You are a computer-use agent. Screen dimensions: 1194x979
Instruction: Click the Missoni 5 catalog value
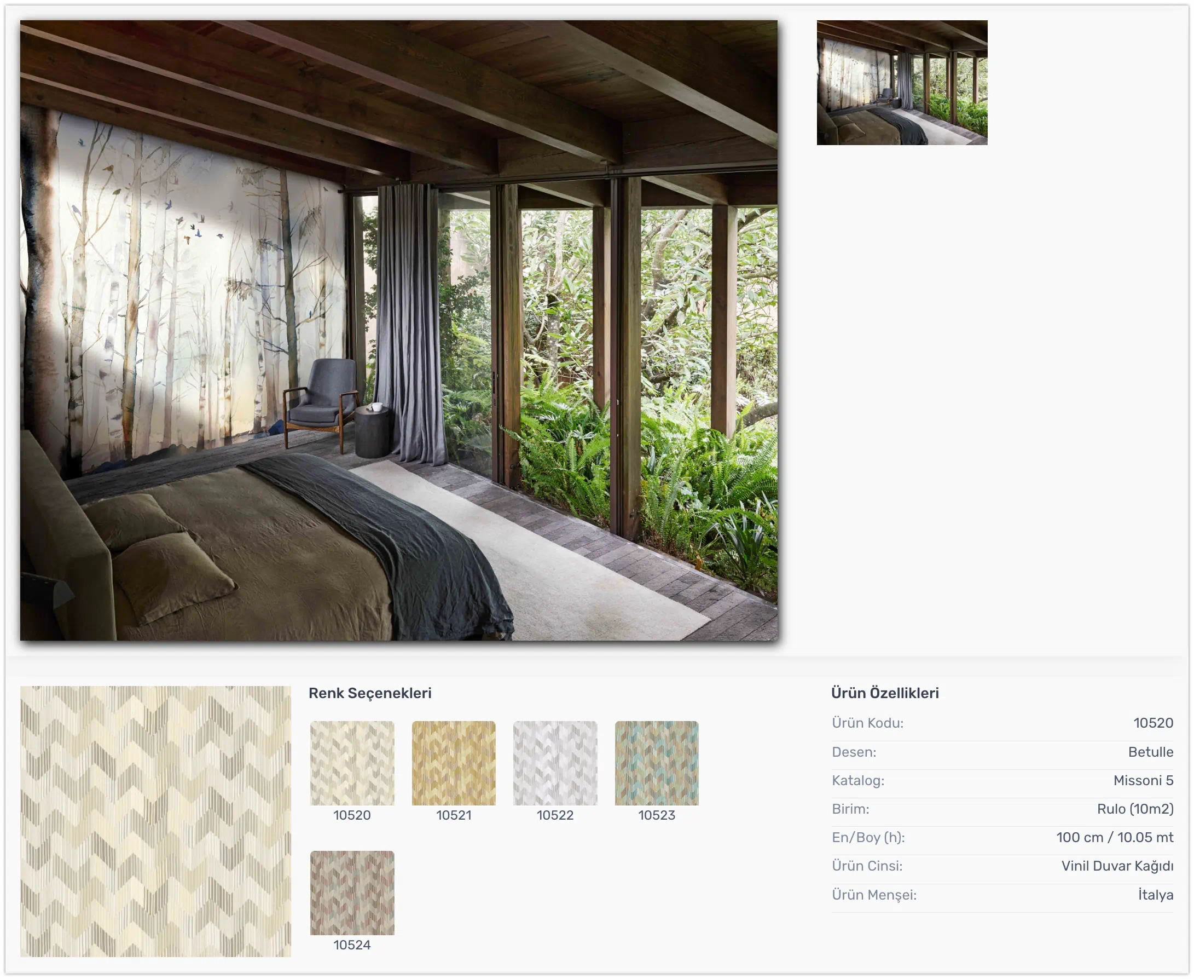click(1143, 780)
